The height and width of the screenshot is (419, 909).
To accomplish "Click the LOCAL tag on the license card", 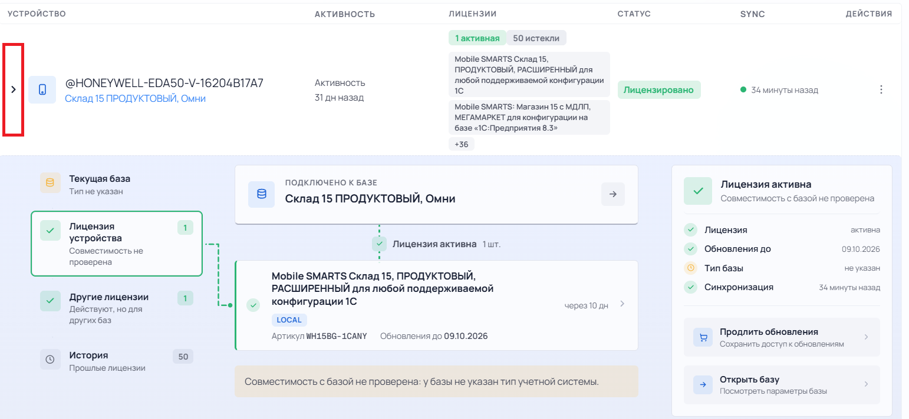I will [289, 320].
